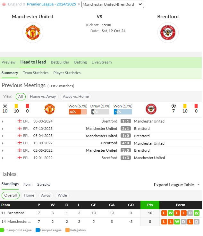Expand League Table dropdown arrow
The image size is (203, 236).
click(x=199, y=184)
